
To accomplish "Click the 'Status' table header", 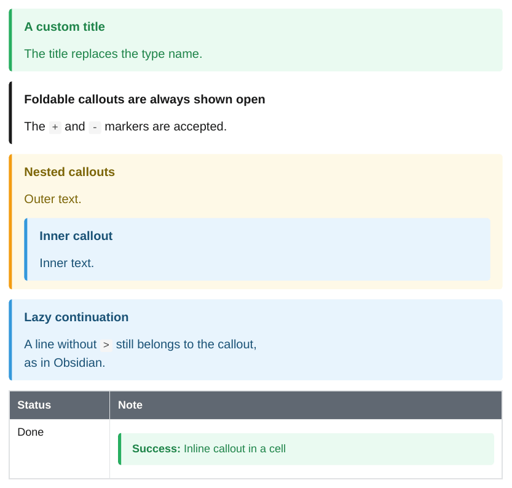I will (60, 405).
